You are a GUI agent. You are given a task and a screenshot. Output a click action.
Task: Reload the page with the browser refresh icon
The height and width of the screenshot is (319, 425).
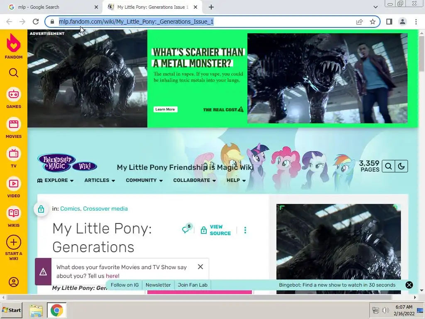[36, 22]
